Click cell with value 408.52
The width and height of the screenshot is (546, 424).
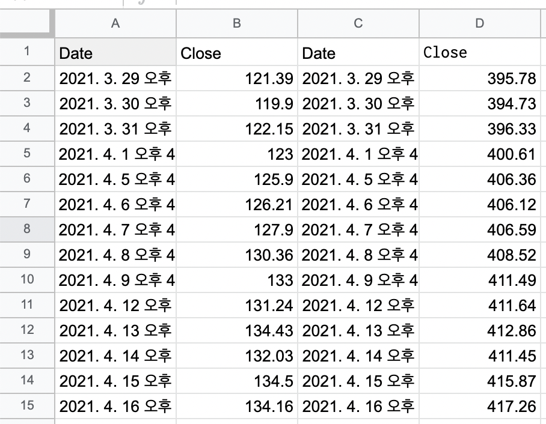pyautogui.click(x=480, y=255)
